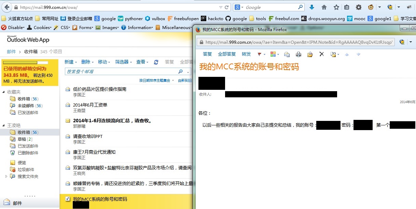The width and height of the screenshot is (416, 209).
Task: Collapse the 收藏夹 favorites section
Action: [4, 92]
